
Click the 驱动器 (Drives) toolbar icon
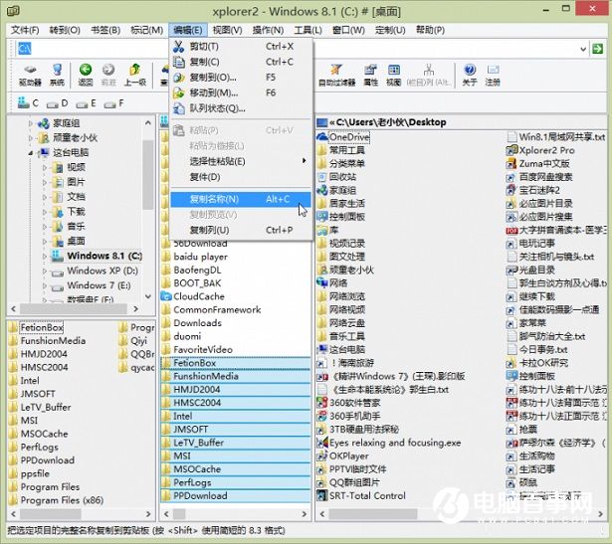(30, 75)
